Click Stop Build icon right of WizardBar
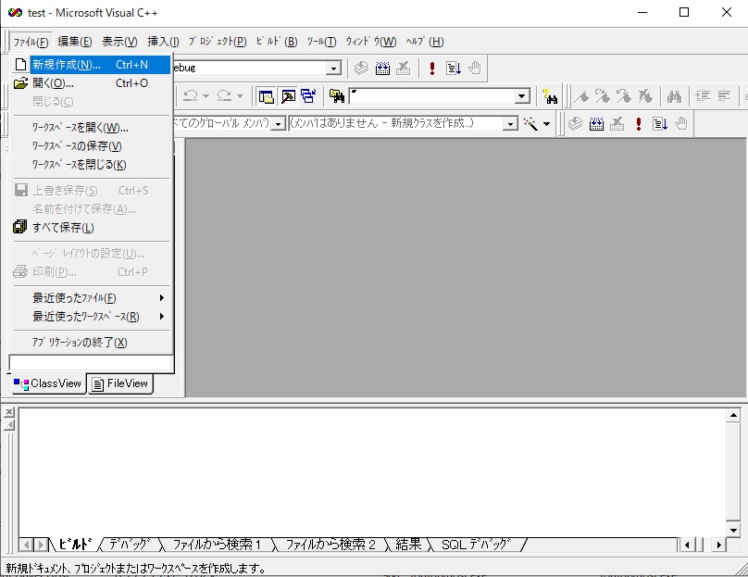Image resolution: width=748 pixels, height=577 pixels. (x=617, y=124)
